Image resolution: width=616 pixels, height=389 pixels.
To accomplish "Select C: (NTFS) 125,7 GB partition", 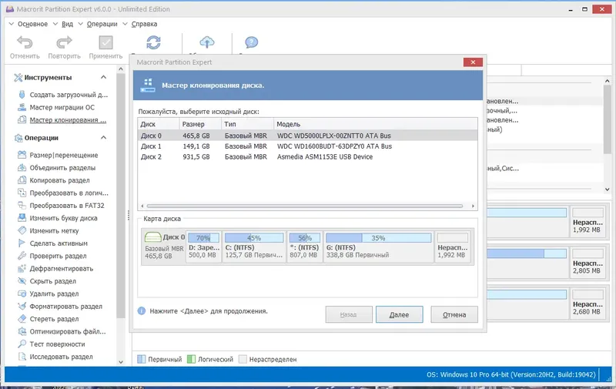I will tap(254, 246).
